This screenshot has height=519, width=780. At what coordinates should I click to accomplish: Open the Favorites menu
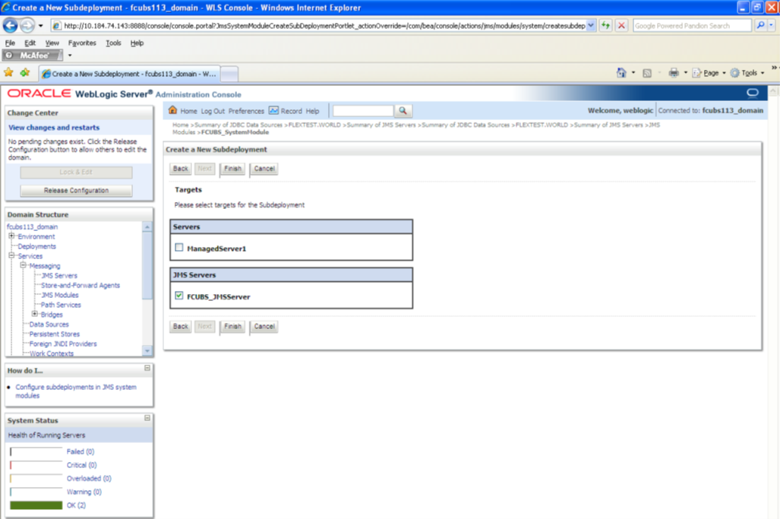[82, 43]
